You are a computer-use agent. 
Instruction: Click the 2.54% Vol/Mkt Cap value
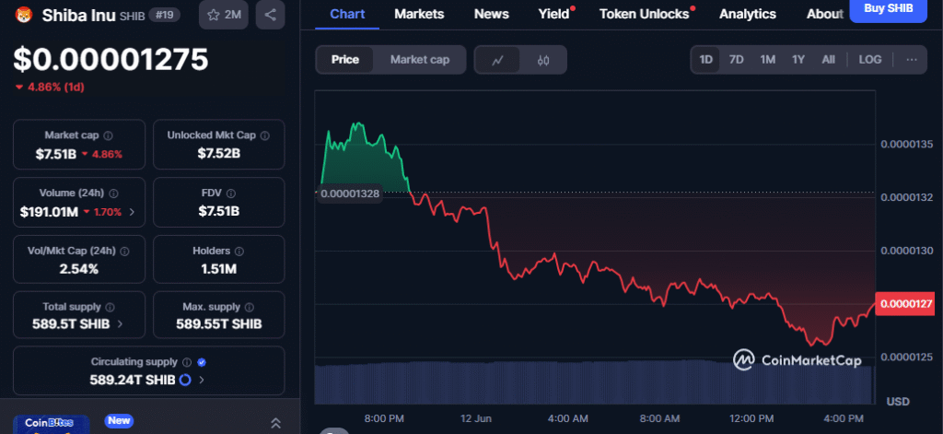click(x=79, y=269)
